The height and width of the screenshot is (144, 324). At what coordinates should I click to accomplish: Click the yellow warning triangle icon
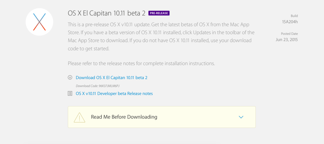pos(79,117)
